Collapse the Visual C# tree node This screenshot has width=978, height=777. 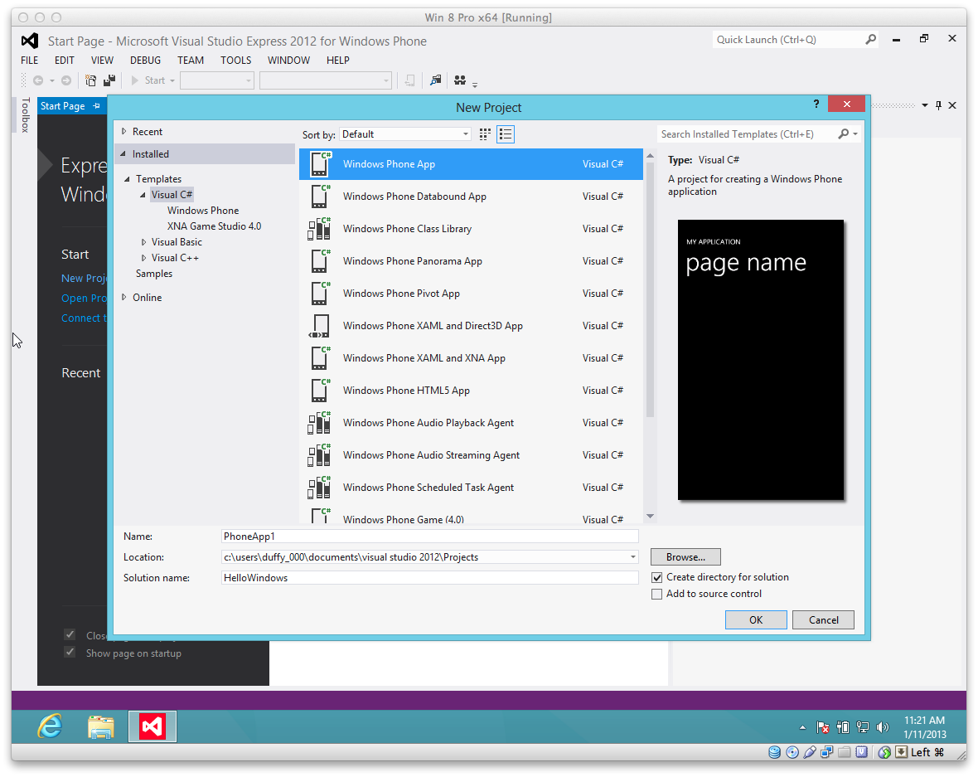pos(143,195)
